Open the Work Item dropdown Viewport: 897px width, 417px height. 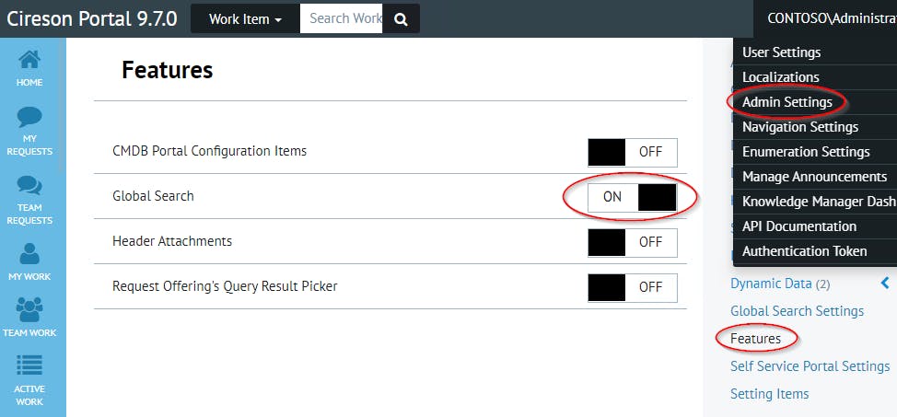click(245, 18)
